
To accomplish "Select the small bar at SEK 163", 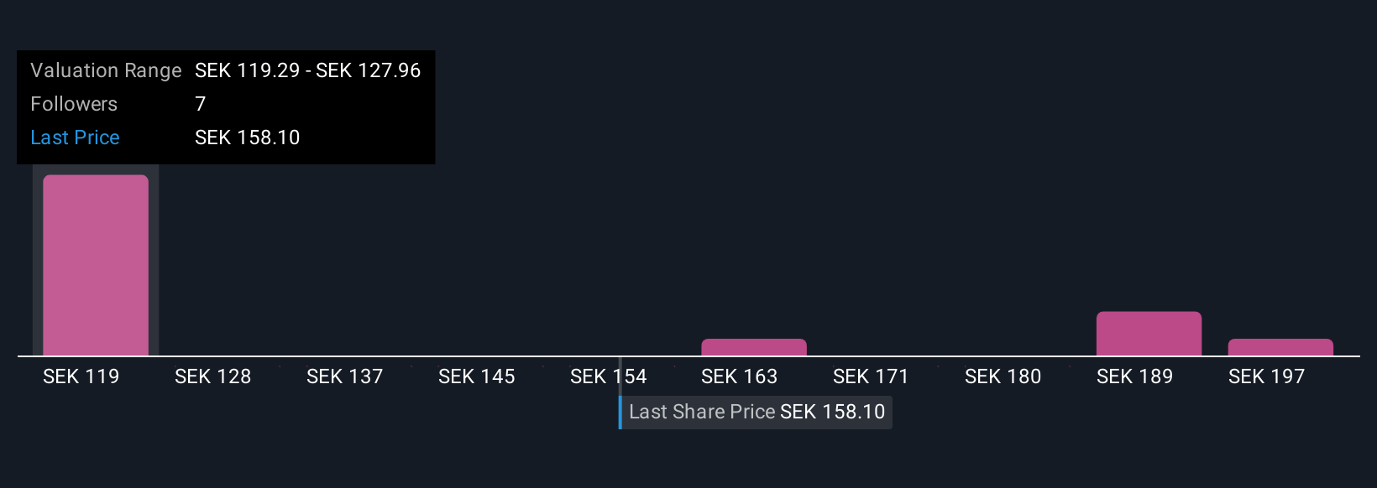I will tap(754, 347).
